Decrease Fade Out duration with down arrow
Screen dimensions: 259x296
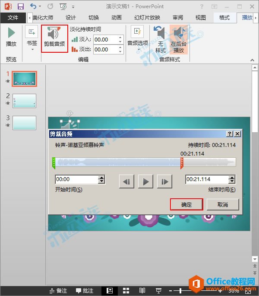point(120,52)
